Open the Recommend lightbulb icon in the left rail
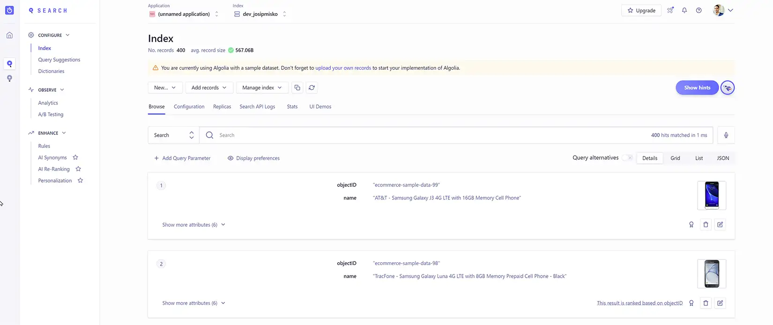 coord(9,78)
